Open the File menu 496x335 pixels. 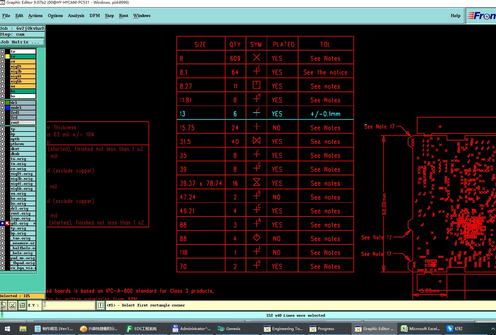6,16
